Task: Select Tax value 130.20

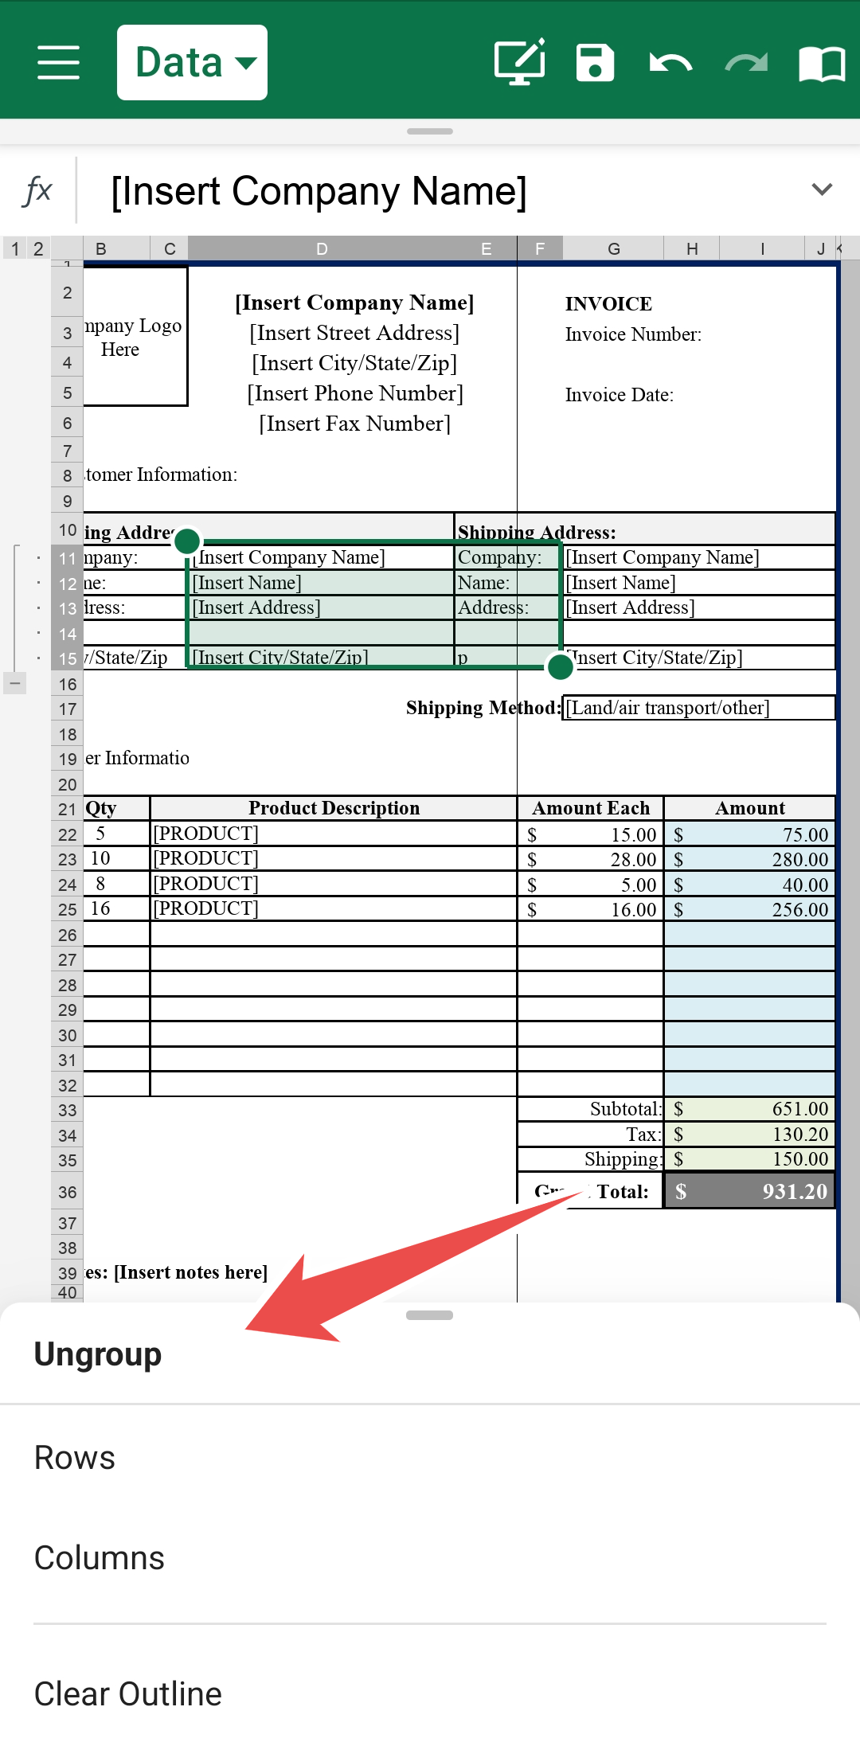Action: (x=750, y=1135)
